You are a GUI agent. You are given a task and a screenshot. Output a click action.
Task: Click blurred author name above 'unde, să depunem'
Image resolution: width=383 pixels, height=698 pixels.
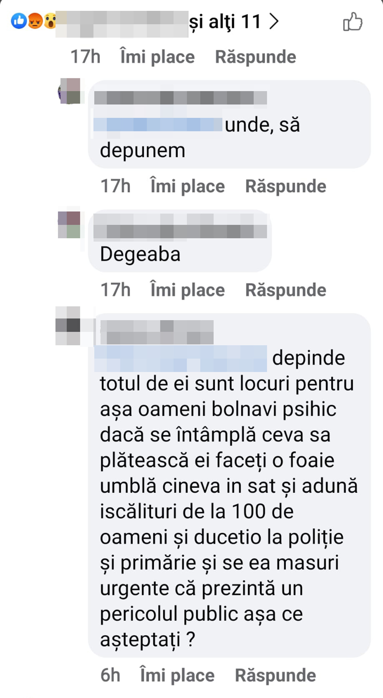(x=180, y=98)
